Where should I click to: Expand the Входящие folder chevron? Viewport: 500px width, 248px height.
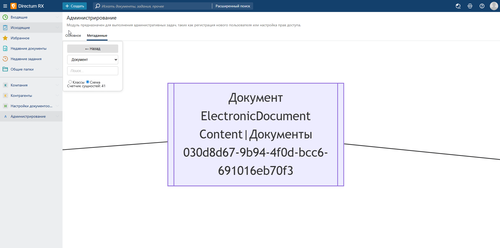tap(57, 17)
